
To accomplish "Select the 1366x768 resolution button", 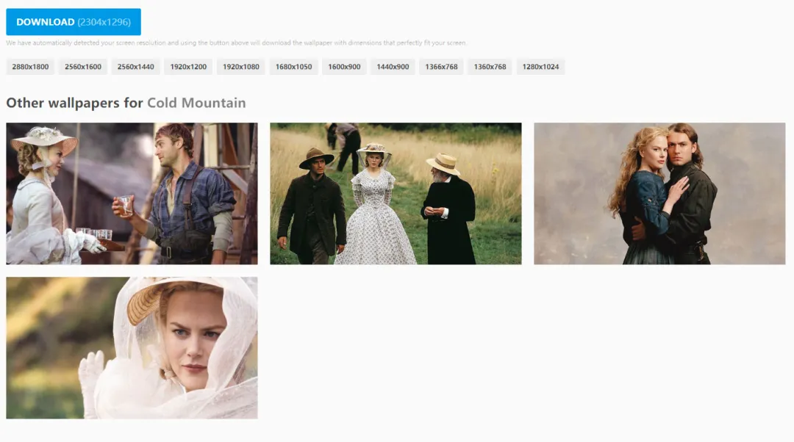I will [x=442, y=67].
